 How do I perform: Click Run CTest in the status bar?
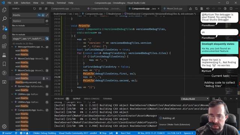click(x=126, y=133)
